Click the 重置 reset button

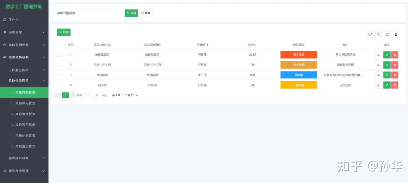pyautogui.click(x=146, y=13)
